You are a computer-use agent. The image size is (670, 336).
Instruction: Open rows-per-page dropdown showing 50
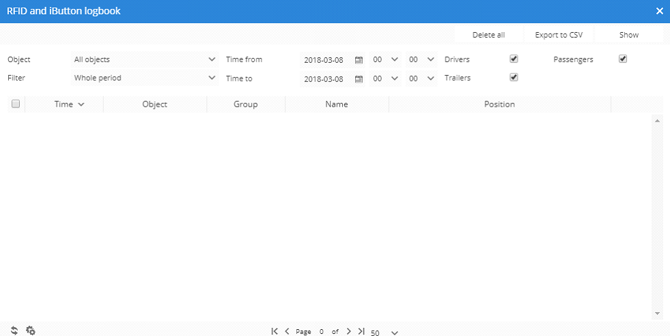pos(385,333)
